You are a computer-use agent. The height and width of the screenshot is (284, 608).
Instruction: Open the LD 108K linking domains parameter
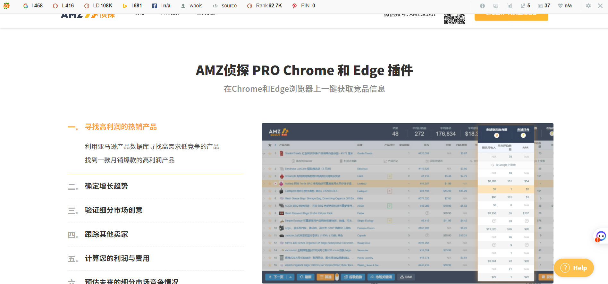point(98,6)
